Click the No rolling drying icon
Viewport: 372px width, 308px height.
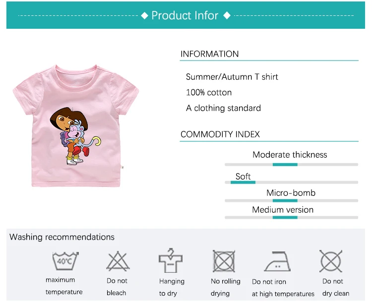[224, 260]
